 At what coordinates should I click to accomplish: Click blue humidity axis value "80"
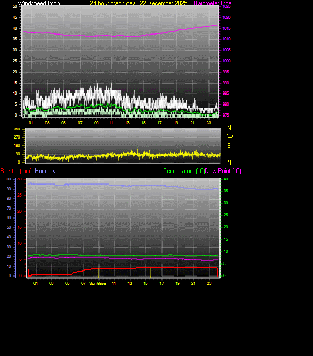9,198
